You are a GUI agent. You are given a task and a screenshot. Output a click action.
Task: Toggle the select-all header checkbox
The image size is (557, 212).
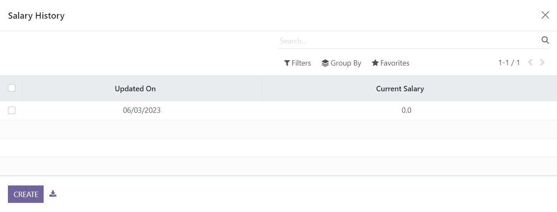pos(12,88)
